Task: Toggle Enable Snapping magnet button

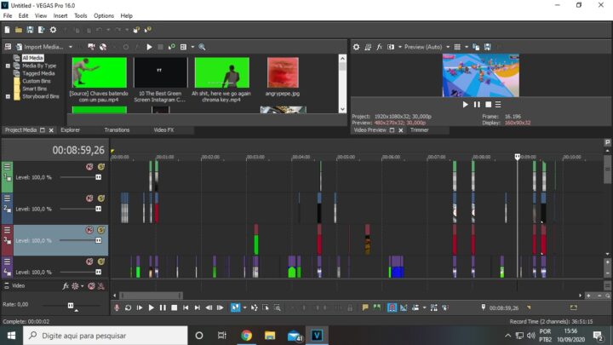Action: [392, 308]
